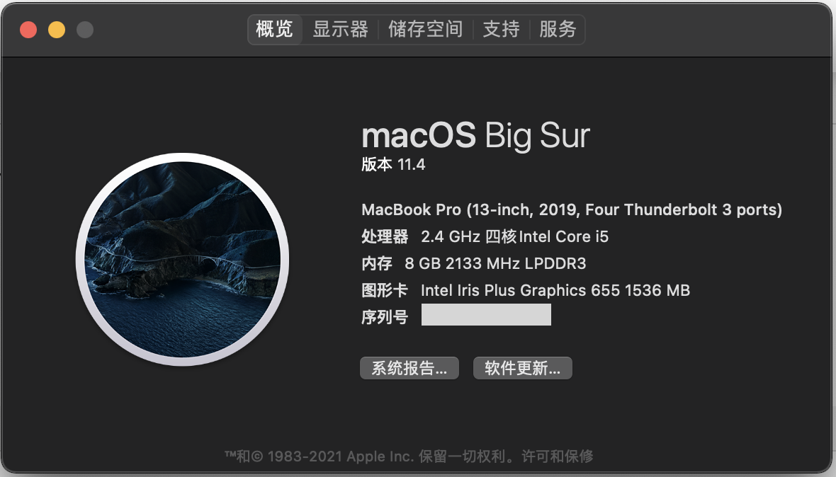Open the 显示器 tab
Image resolution: width=836 pixels, height=477 pixels.
coord(340,29)
